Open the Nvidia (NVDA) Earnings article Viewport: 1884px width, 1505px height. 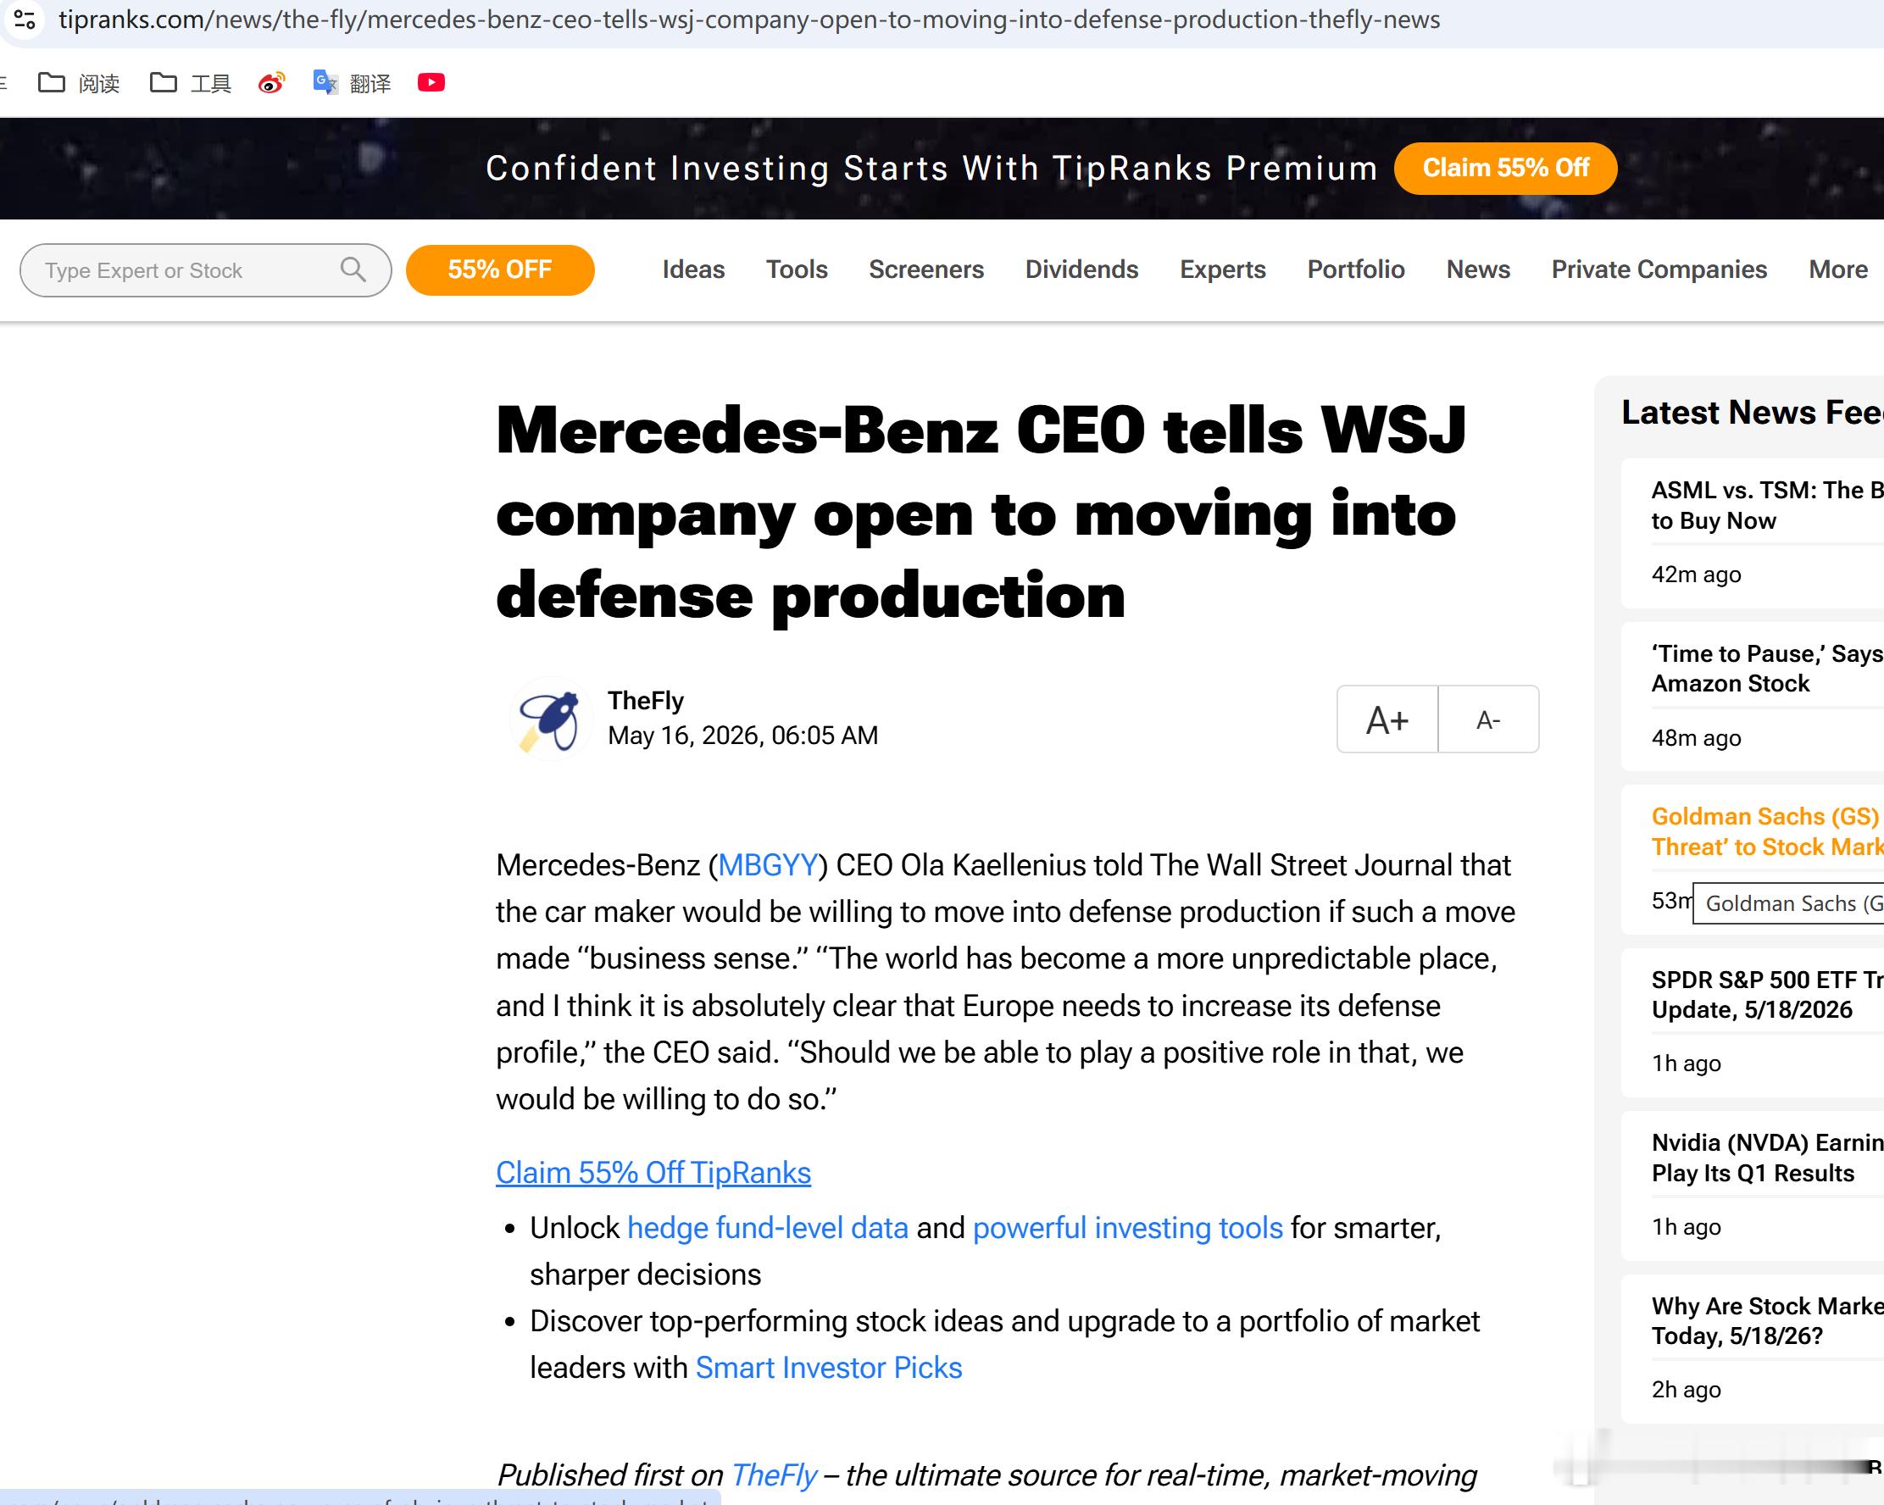click(1767, 1158)
